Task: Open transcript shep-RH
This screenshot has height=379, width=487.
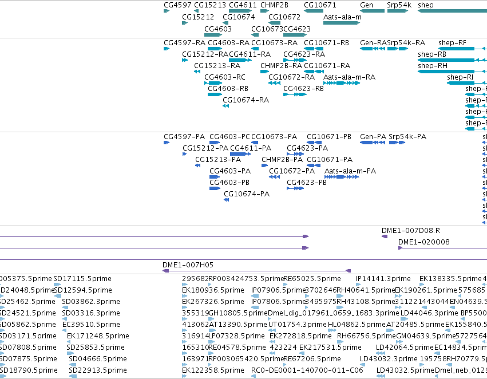Action: tap(433, 65)
